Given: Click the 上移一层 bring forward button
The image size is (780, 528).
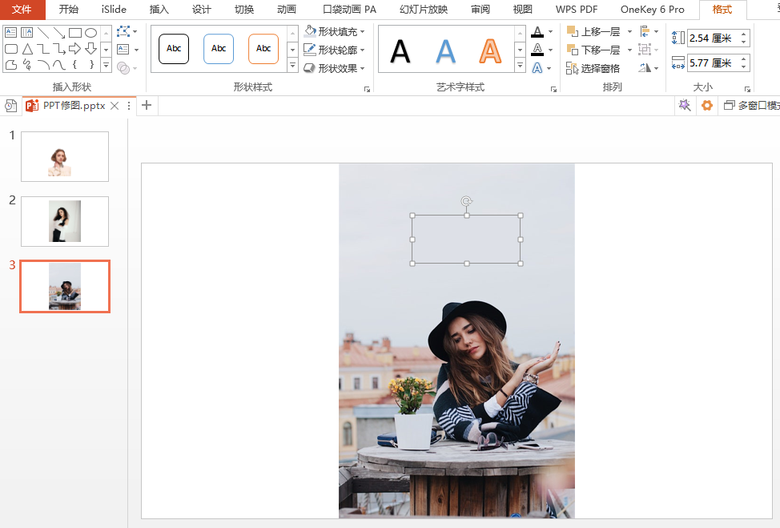Looking at the screenshot, I should point(593,32).
